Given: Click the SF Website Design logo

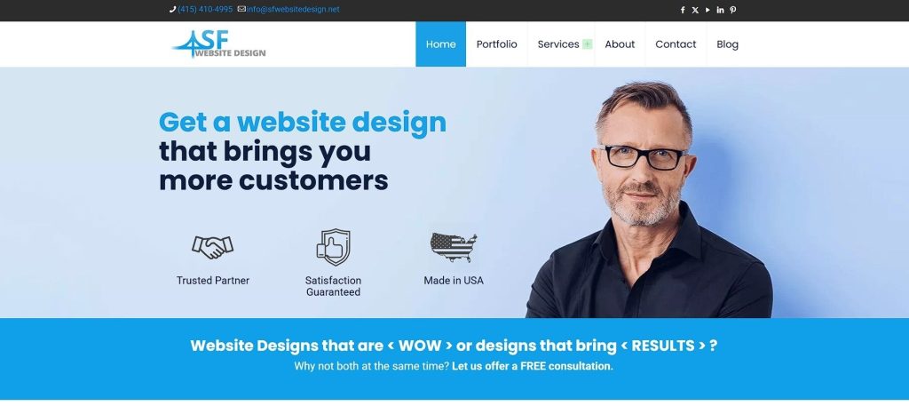Looking at the screenshot, I should click(218, 44).
